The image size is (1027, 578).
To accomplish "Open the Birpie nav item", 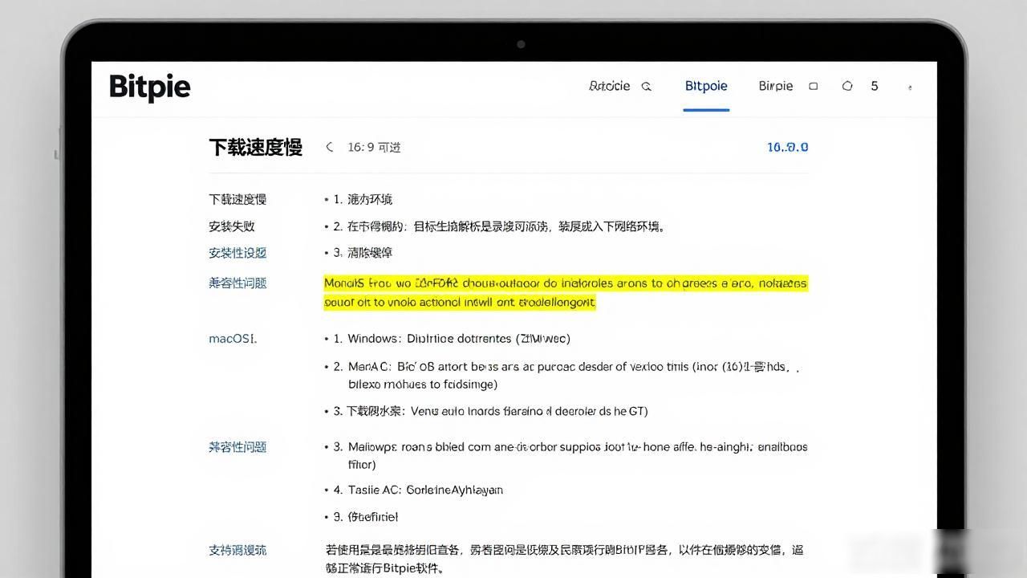I will 775,86.
